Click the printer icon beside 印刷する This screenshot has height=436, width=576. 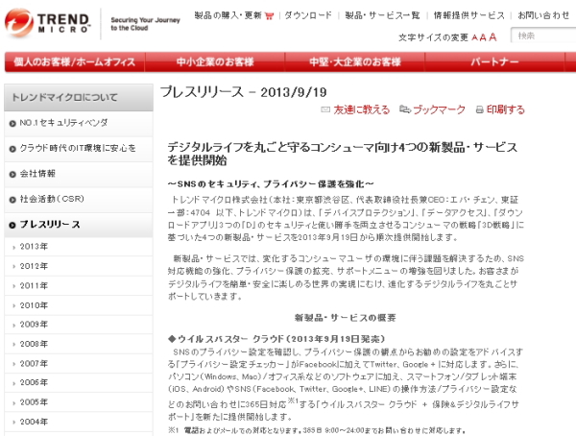(x=478, y=110)
